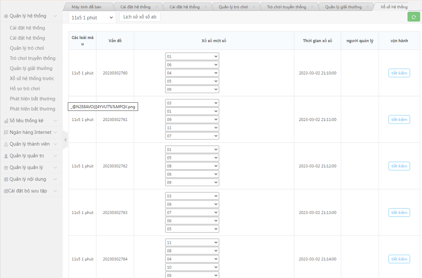Switch to the Quản lý trò chơi tab
This screenshot has width=422, height=278.
[233, 7]
